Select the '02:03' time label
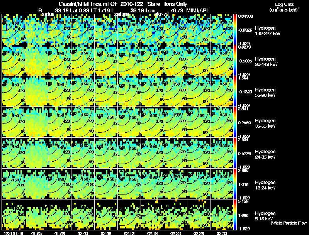 pos(83,233)
